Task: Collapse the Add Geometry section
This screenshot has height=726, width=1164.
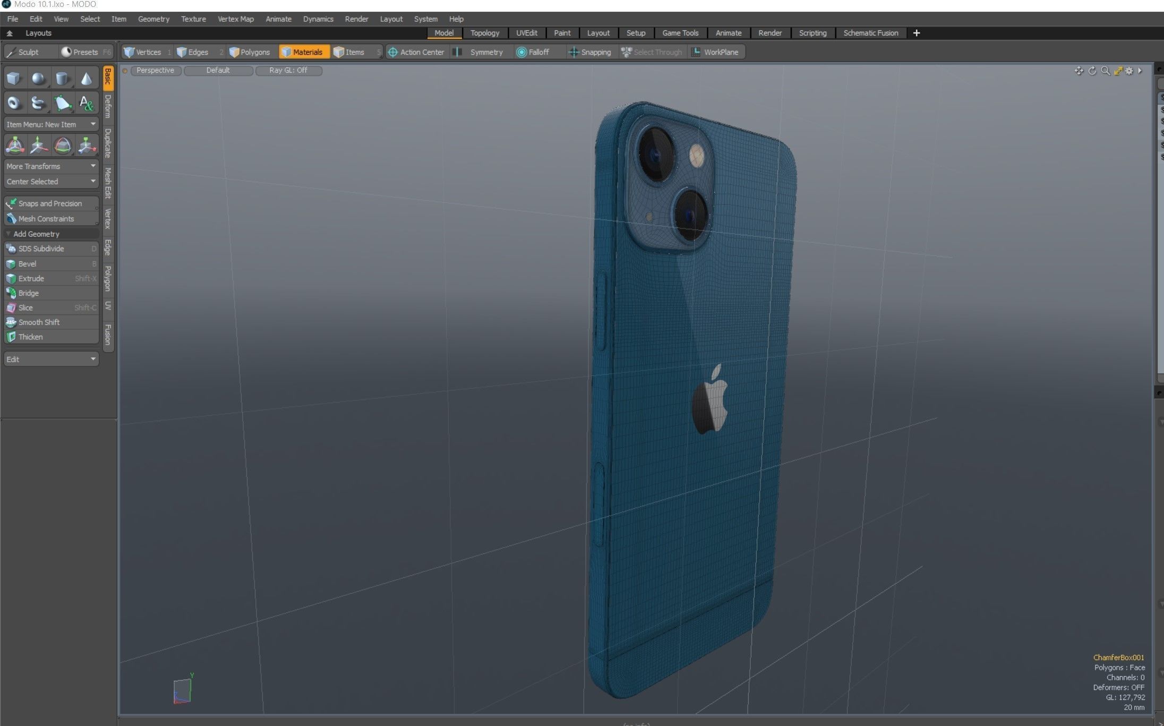Action: tap(51, 234)
